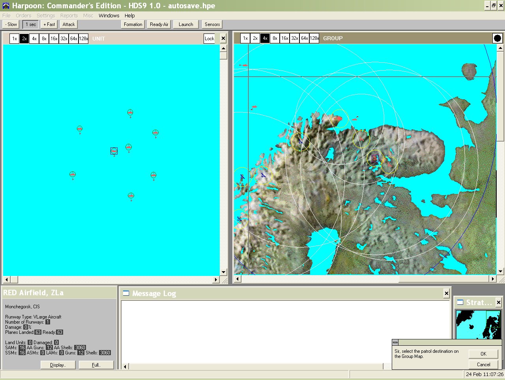Set Group map zoom to 8x
Viewport: 505px width, 380px height.
(x=275, y=38)
